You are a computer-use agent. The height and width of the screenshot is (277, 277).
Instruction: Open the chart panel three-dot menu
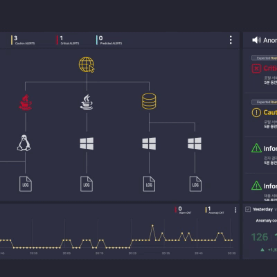click(x=235, y=210)
